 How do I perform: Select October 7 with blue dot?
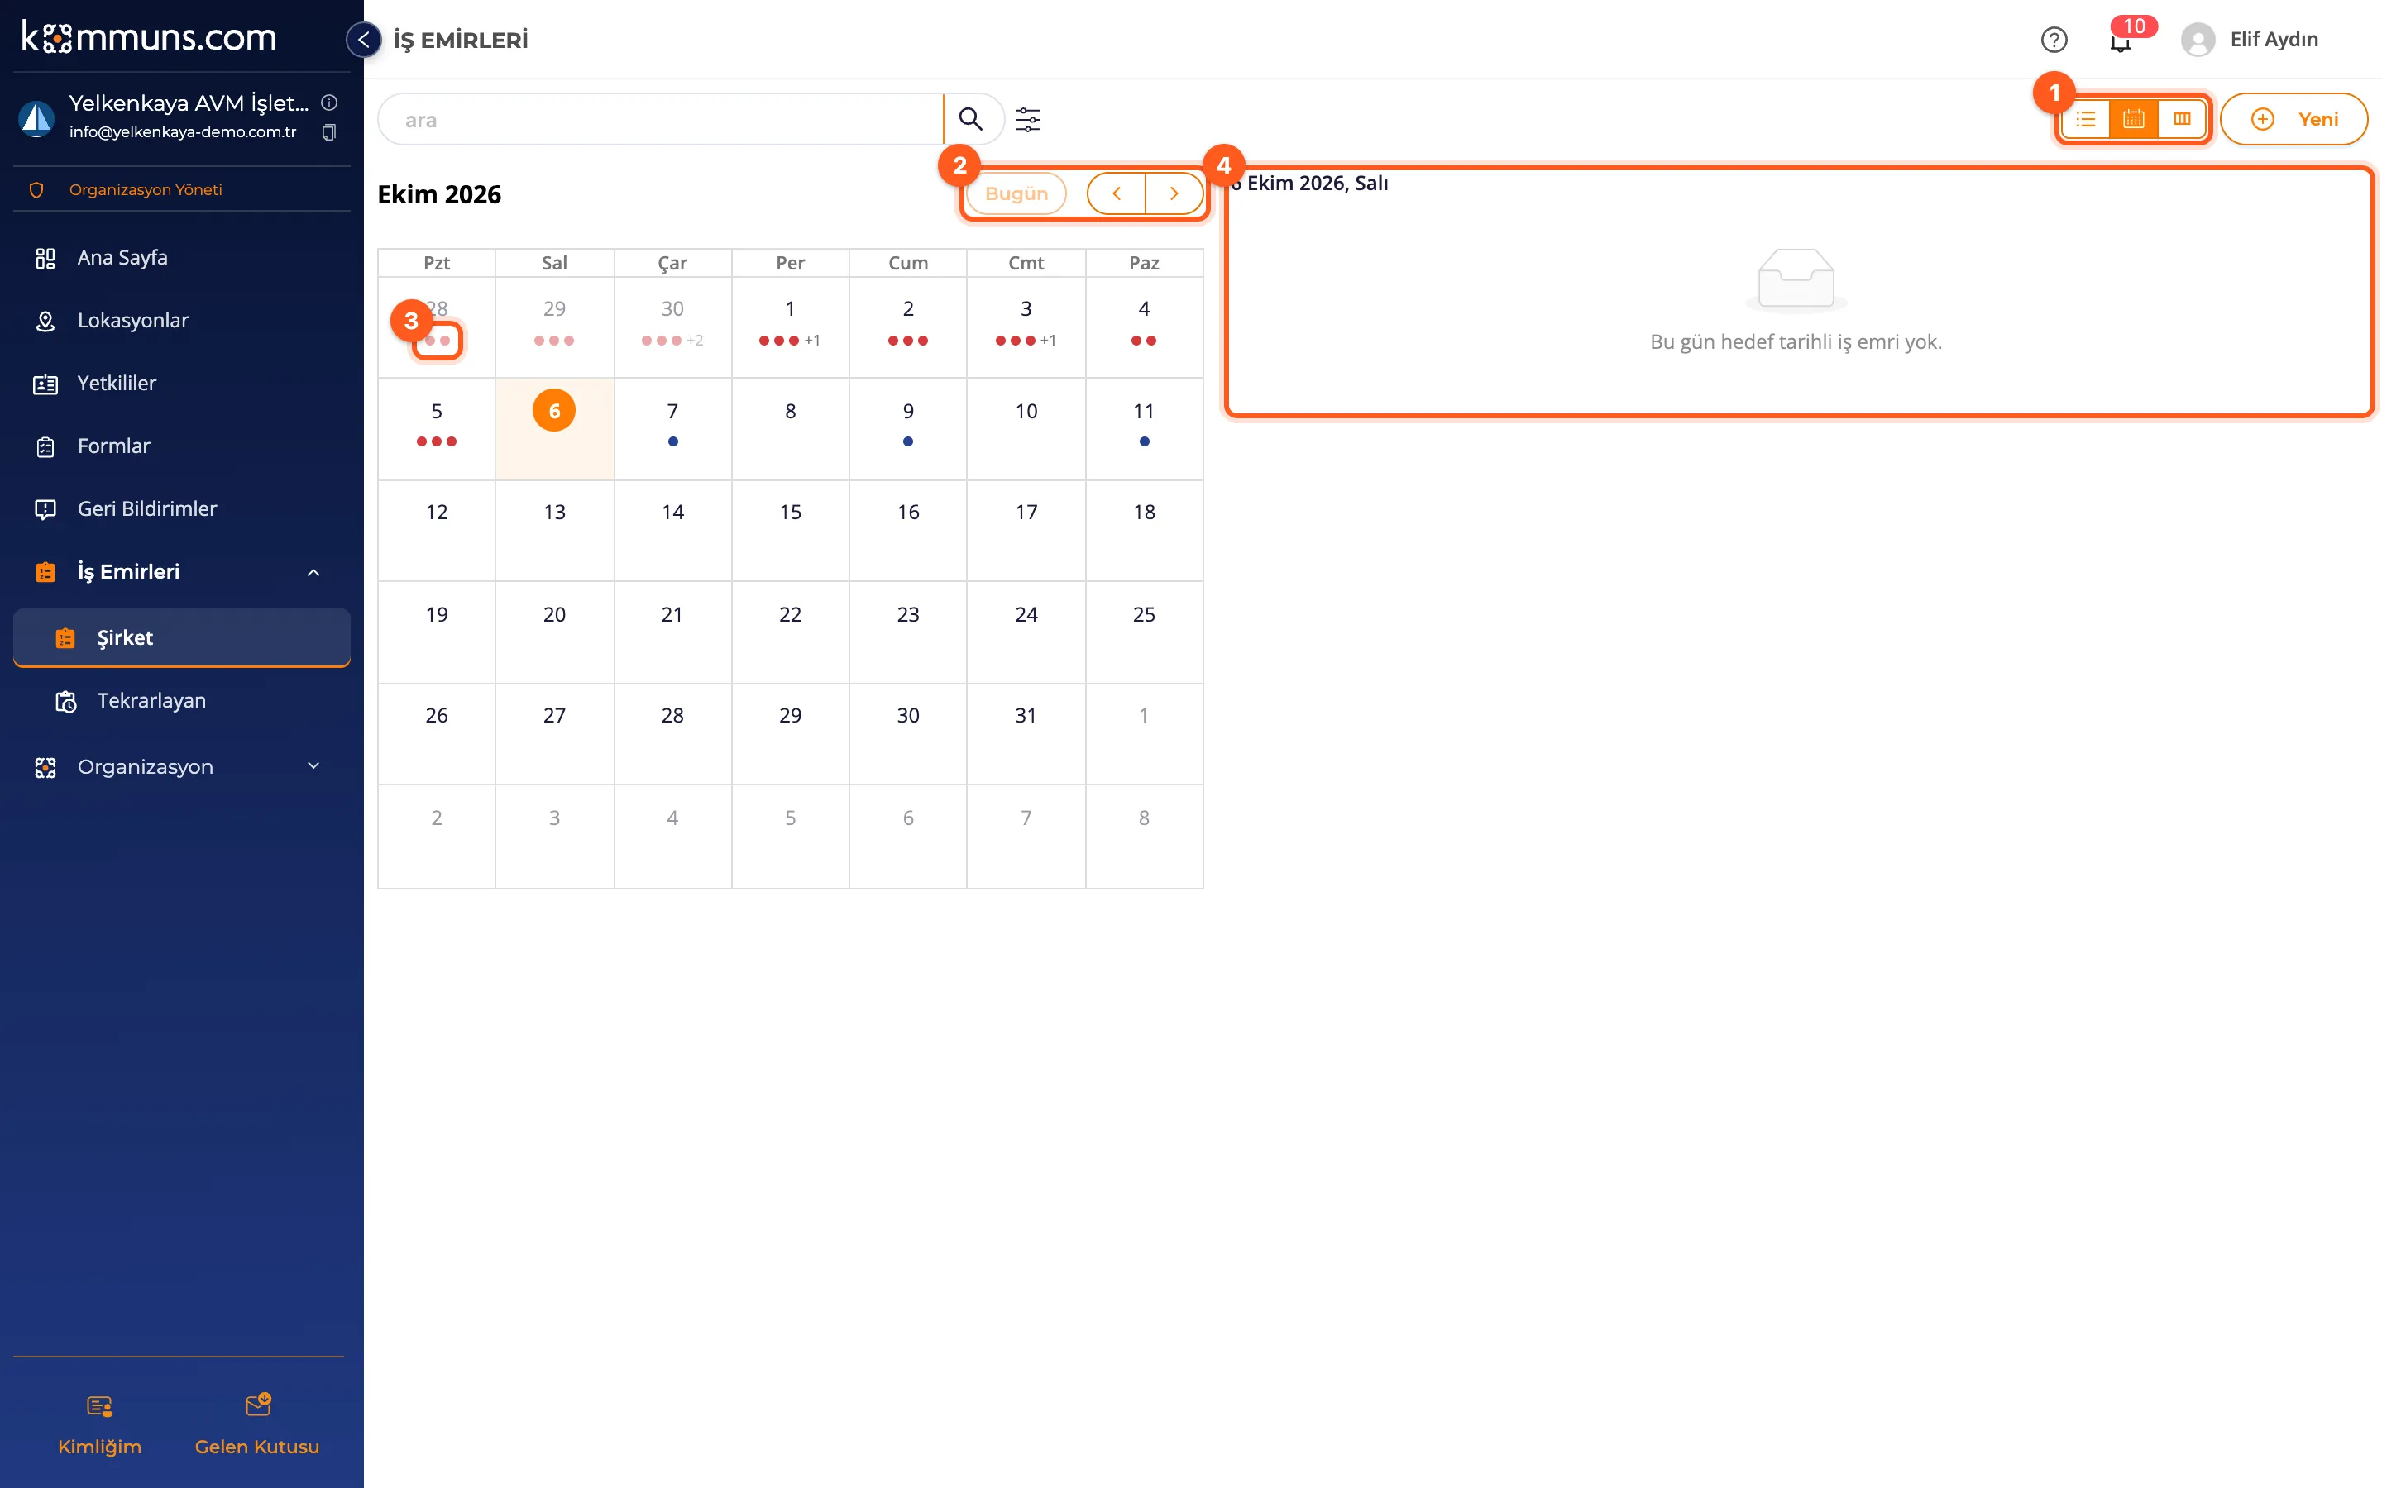(672, 429)
